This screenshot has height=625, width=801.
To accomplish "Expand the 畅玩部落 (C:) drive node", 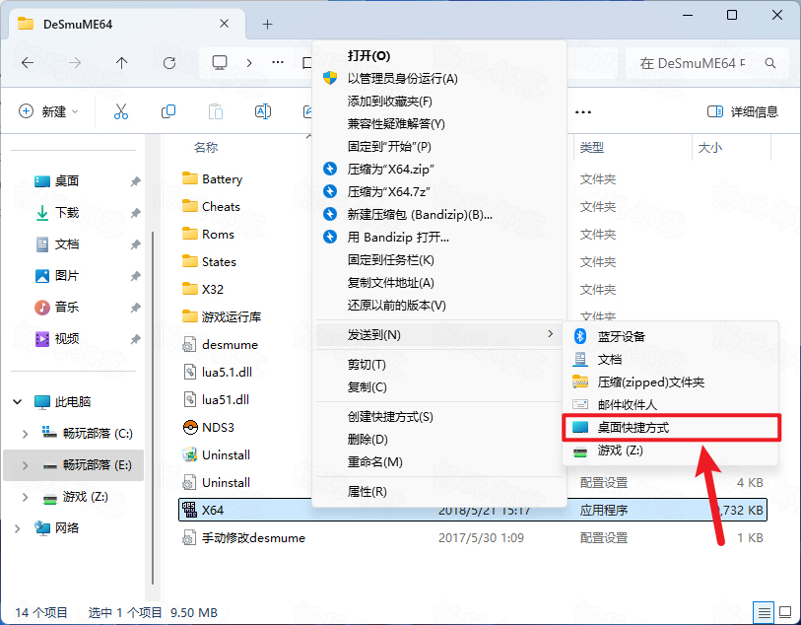I will 25,434.
